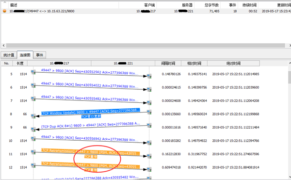This screenshot has width=291, height=180.
Task: Click absolute time 2019-05-17 15:22:51.112199868
Action: tap(236, 114)
